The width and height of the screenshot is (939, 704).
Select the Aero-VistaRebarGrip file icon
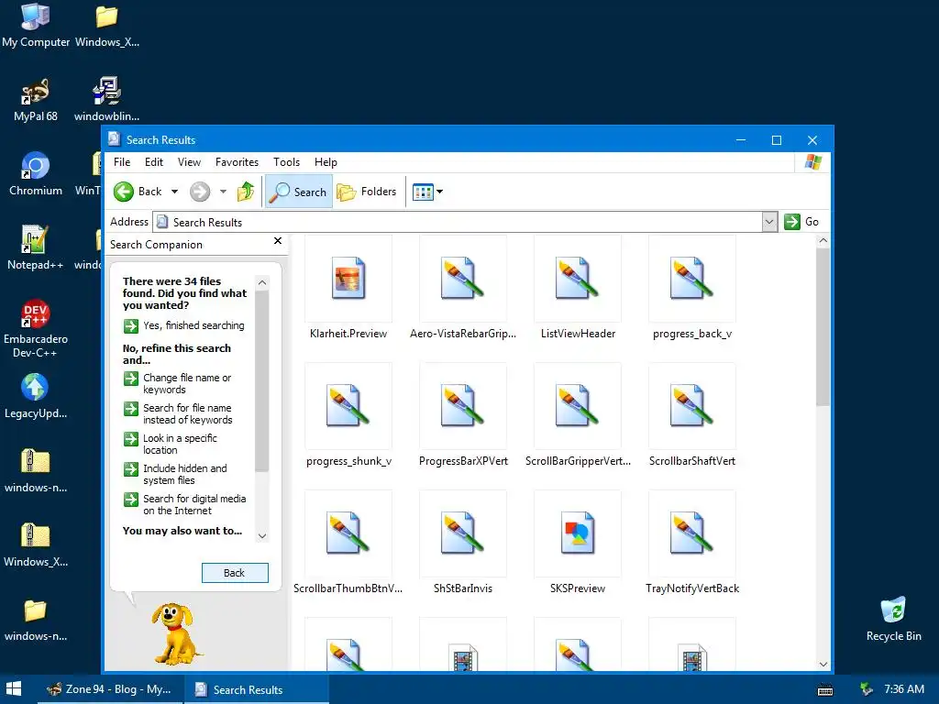pyautogui.click(x=463, y=279)
